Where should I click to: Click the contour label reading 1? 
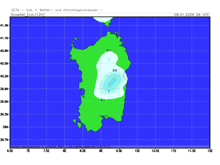(109, 92)
